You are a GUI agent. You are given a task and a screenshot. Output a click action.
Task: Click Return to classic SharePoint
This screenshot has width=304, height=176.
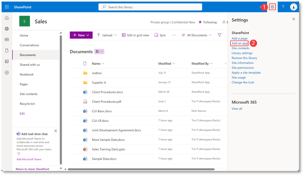click(32, 169)
